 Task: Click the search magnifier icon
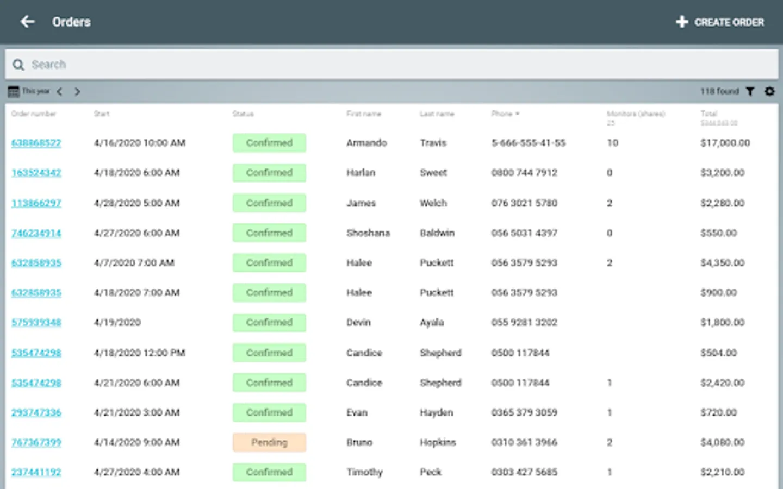tap(18, 65)
